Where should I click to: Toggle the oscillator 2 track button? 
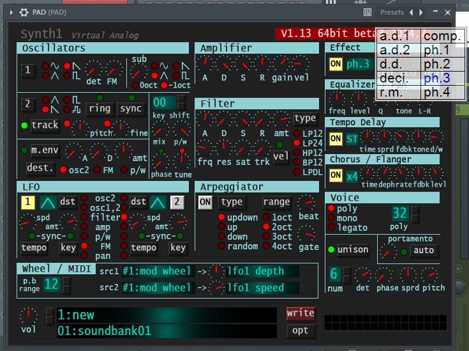pyautogui.click(x=45, y=125)
